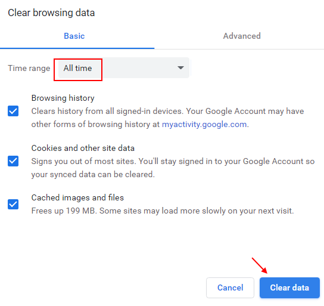The height and width of the screenshot is (306, 324).
Task: Switch to the Basic tab
Action: click(x=74, y=36)
